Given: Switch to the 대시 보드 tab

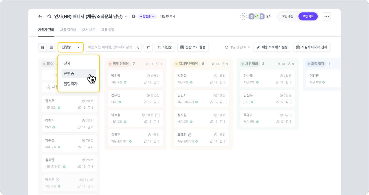Looking at the screenshot, I should point(89,30).
